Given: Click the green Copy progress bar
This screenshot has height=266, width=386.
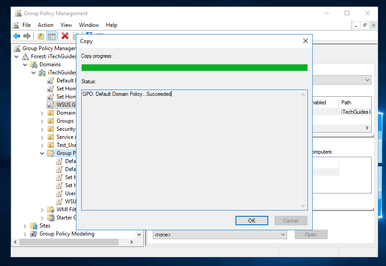Looking at the screenshot, I should (x=195, y=68).
